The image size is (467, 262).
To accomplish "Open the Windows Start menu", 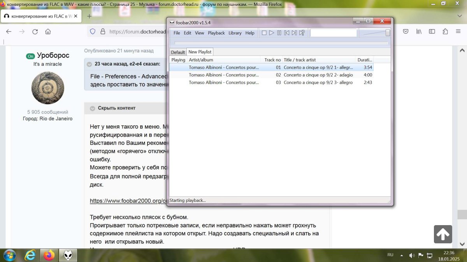I will (x=9, y=255).
